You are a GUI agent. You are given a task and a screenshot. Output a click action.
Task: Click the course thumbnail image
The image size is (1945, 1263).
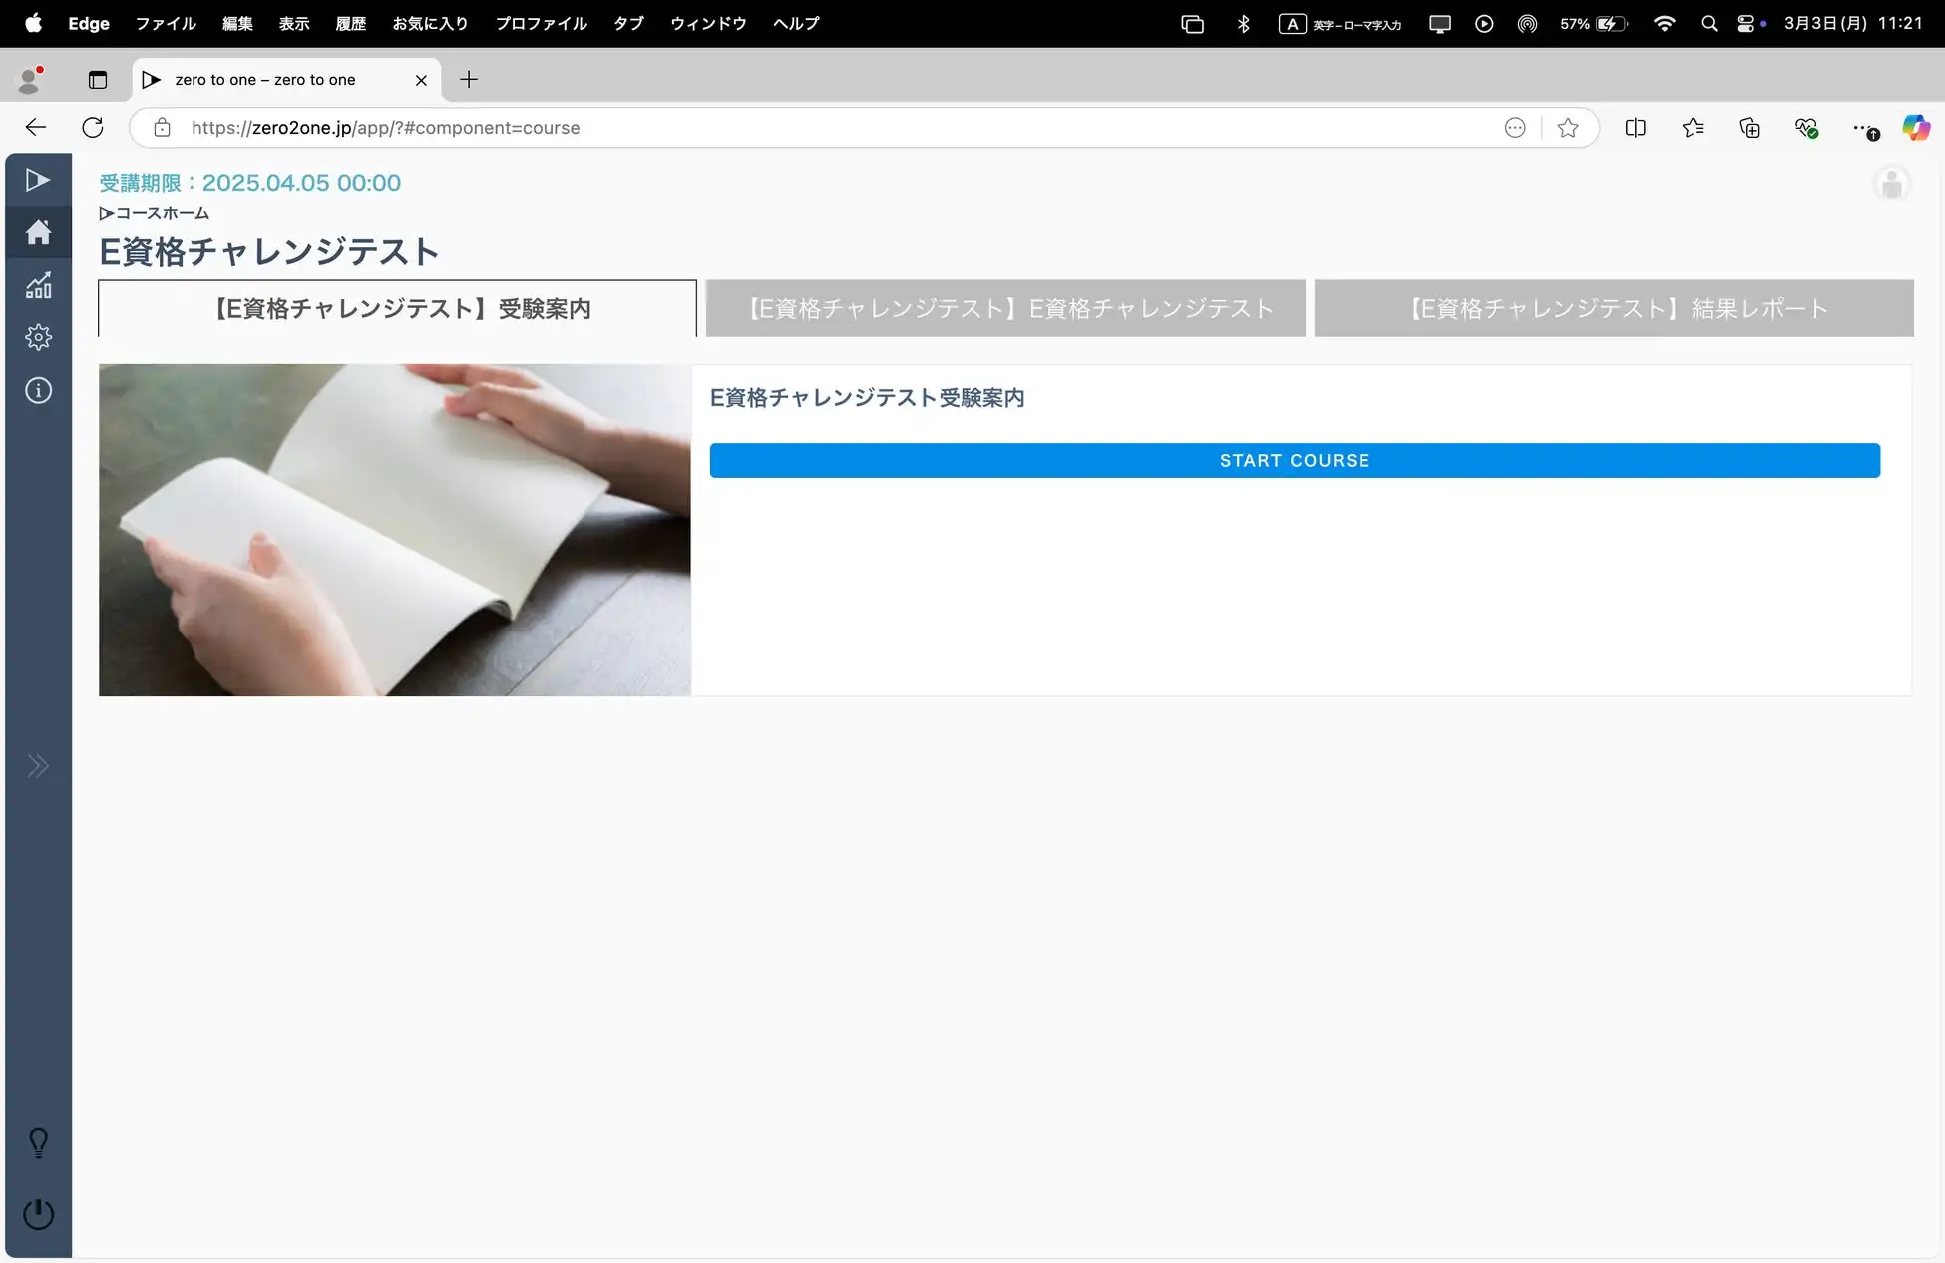[x=394, y=529]
